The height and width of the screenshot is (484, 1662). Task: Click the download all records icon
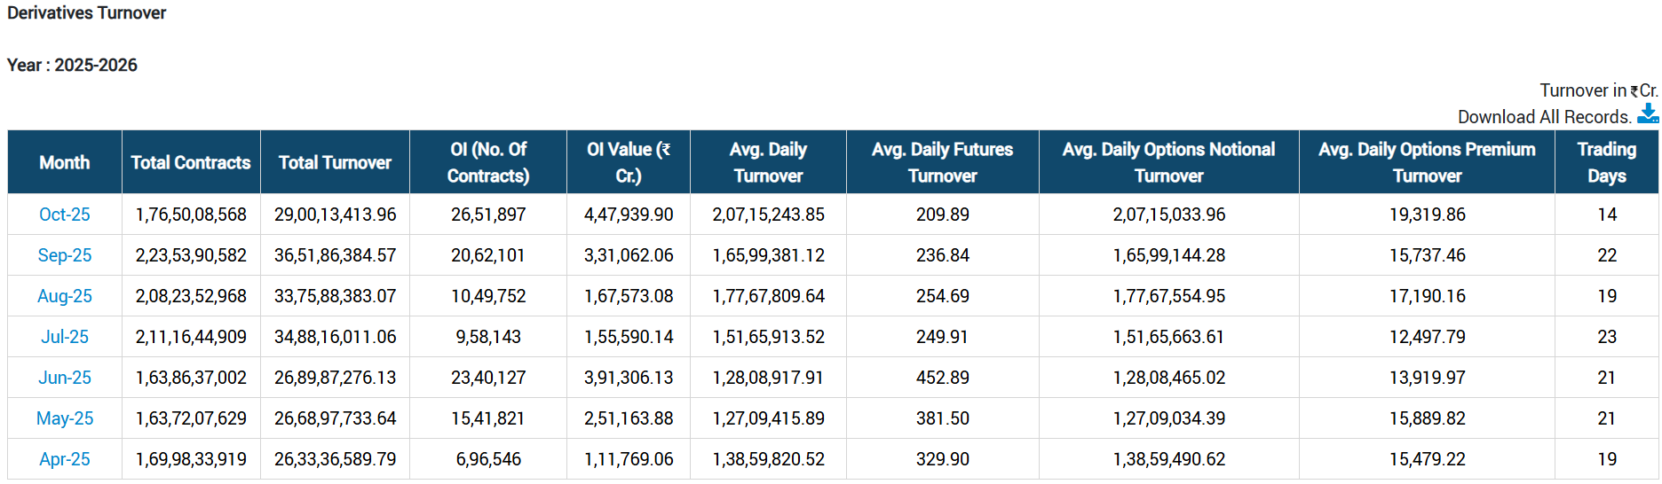tap(1647, 114)
